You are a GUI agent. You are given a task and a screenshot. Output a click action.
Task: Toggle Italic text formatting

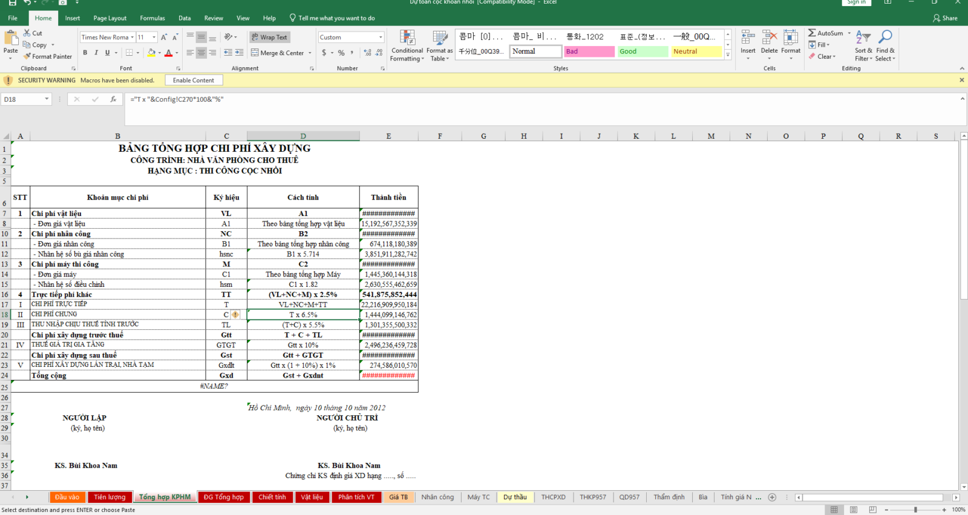click(x=96, y=53)
